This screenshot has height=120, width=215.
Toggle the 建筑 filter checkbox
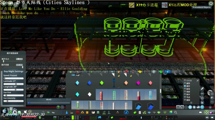[x=185, y=83]
